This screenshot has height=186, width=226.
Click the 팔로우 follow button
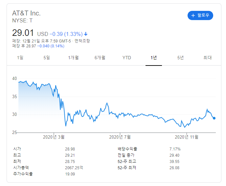(x=200, y=15)
